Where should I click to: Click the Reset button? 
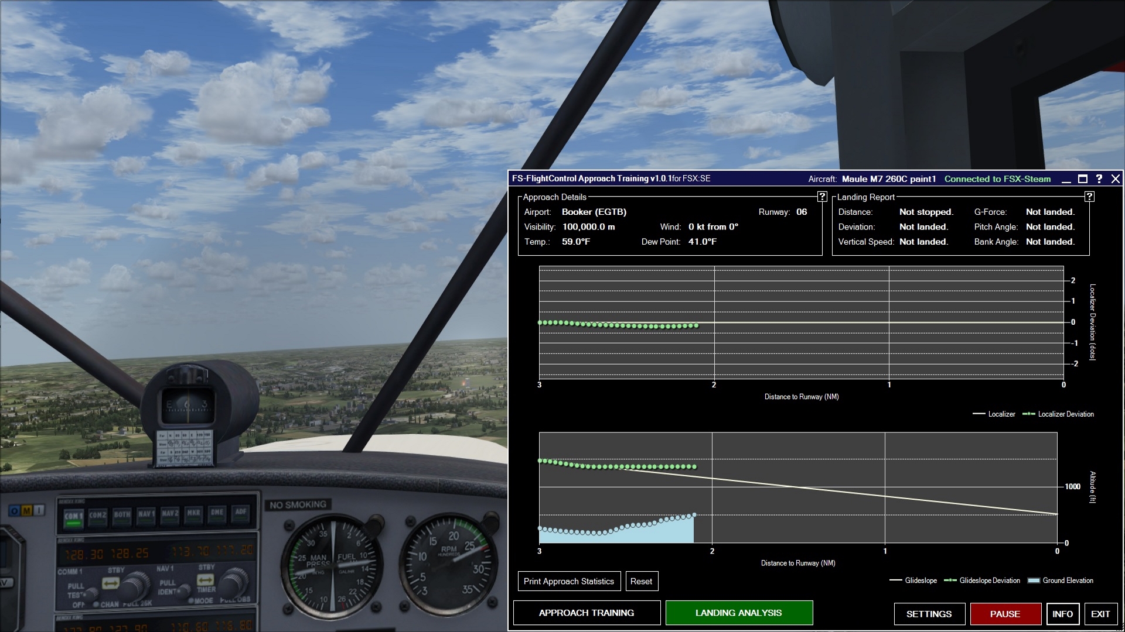point(640,581)
